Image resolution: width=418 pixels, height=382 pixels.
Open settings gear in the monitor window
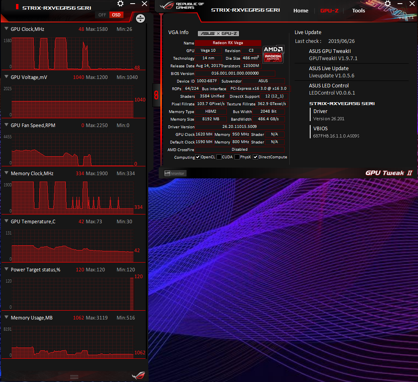coord(121,4)
